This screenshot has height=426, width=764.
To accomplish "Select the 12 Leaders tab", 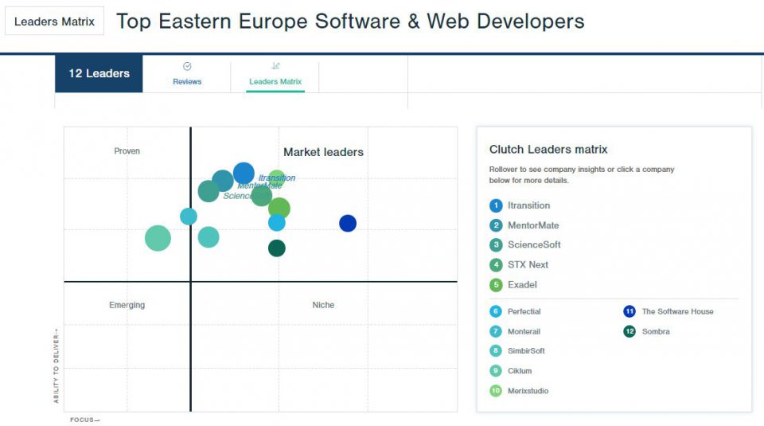I will click(x=99, y=74).
